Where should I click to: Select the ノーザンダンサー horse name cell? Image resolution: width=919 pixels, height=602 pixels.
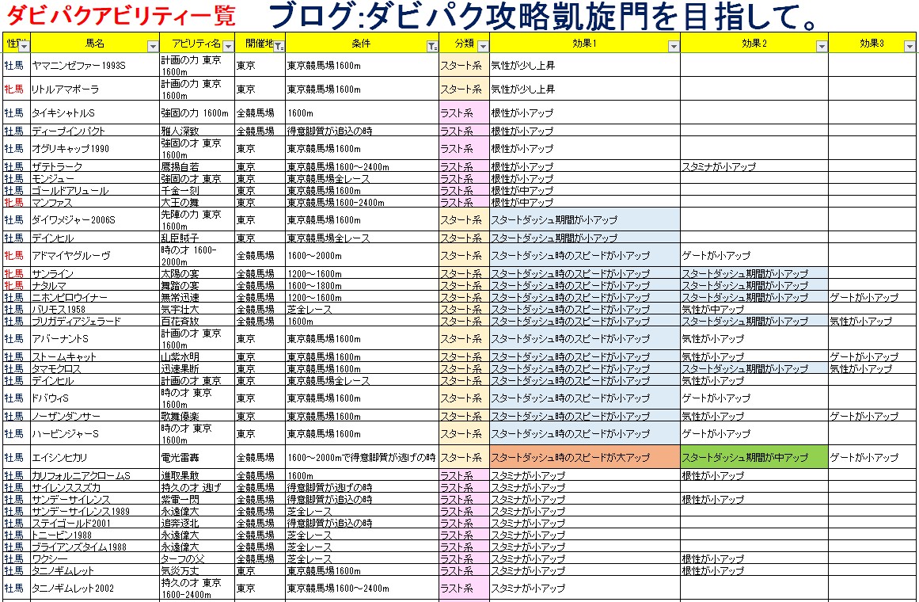click(95, 416)
